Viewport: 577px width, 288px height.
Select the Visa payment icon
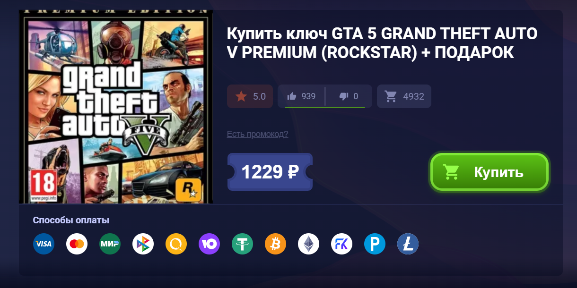tap(44, 244)
